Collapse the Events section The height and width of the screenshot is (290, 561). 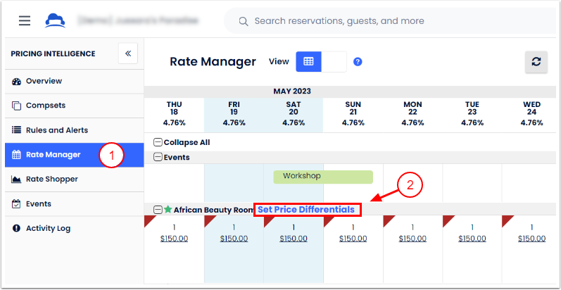(x=158, y=158)
